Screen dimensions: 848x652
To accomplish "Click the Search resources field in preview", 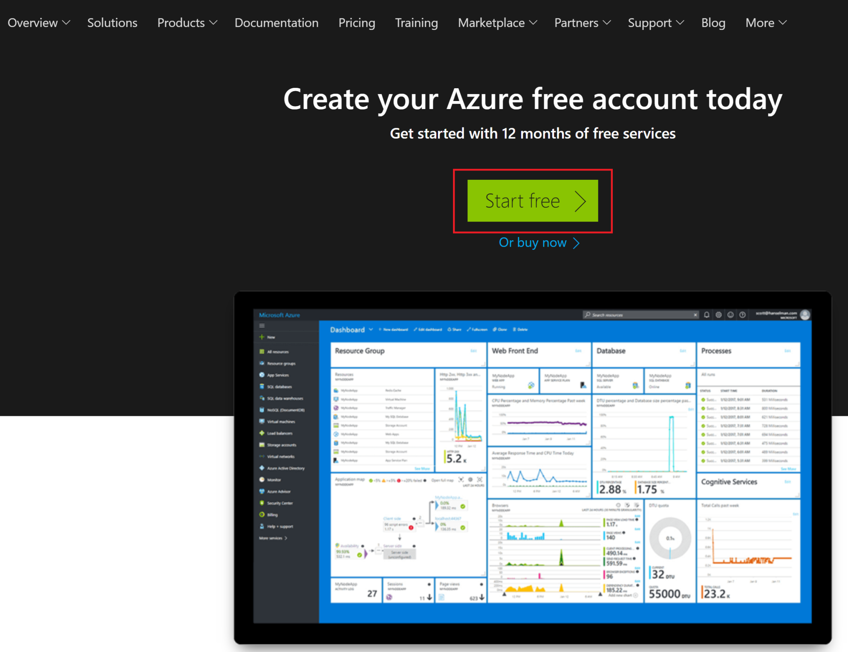I will pos(641,315).
